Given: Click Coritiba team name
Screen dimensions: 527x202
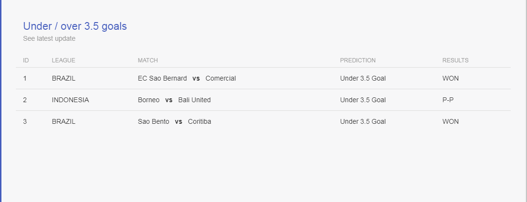Looking at the screenshot, I should click(200, 121).
